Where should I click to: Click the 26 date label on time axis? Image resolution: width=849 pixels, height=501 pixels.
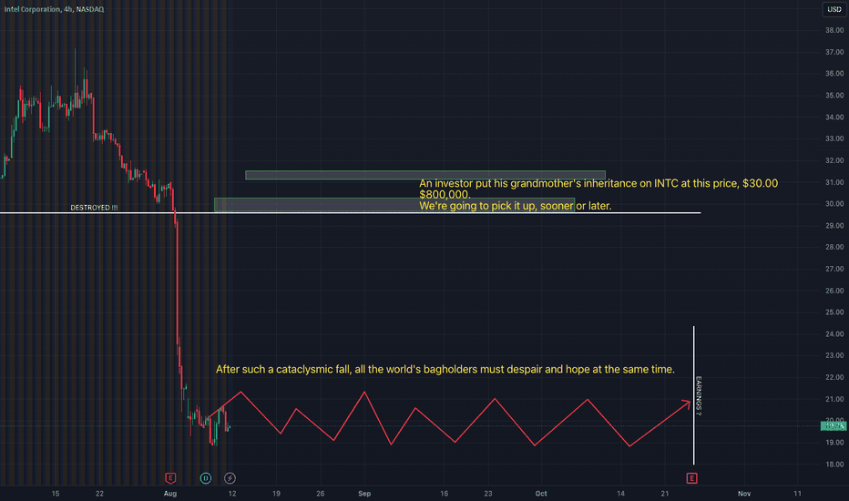pos(320,494)
